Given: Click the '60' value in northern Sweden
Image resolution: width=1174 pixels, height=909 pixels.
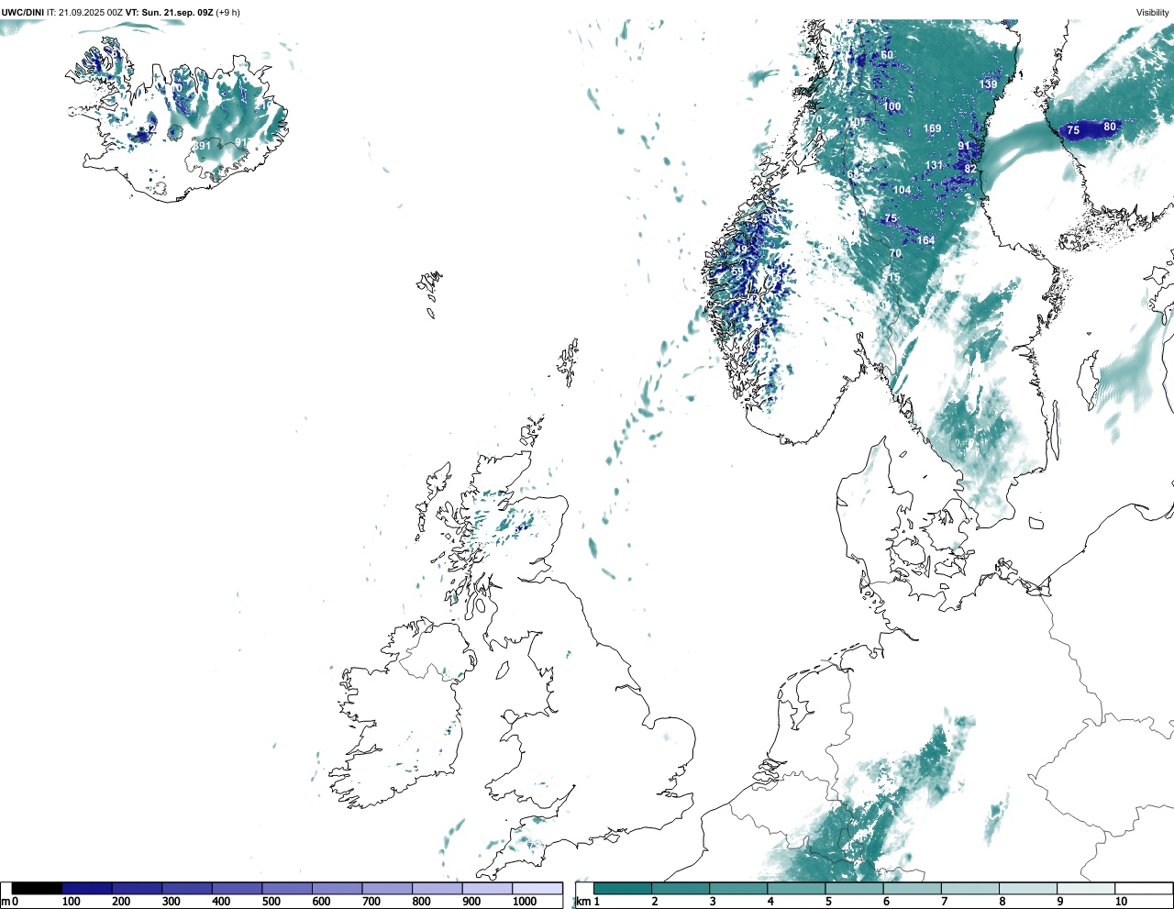Looking at the screenshot, I should [x=887, y=55].
